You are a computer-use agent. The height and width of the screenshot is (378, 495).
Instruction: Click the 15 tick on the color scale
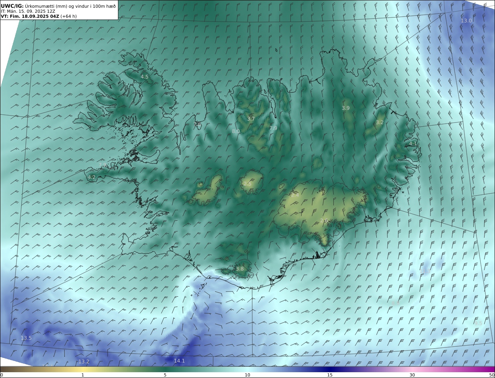pyautogui.click(x=330, y=375)
